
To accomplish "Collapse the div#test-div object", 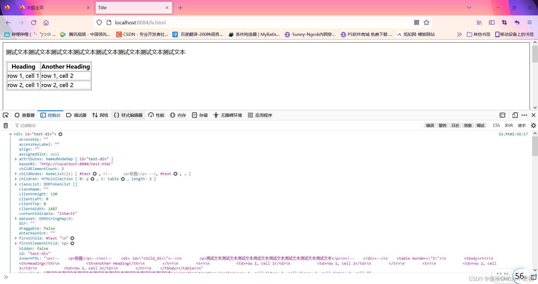I will [x=10, y=134].
